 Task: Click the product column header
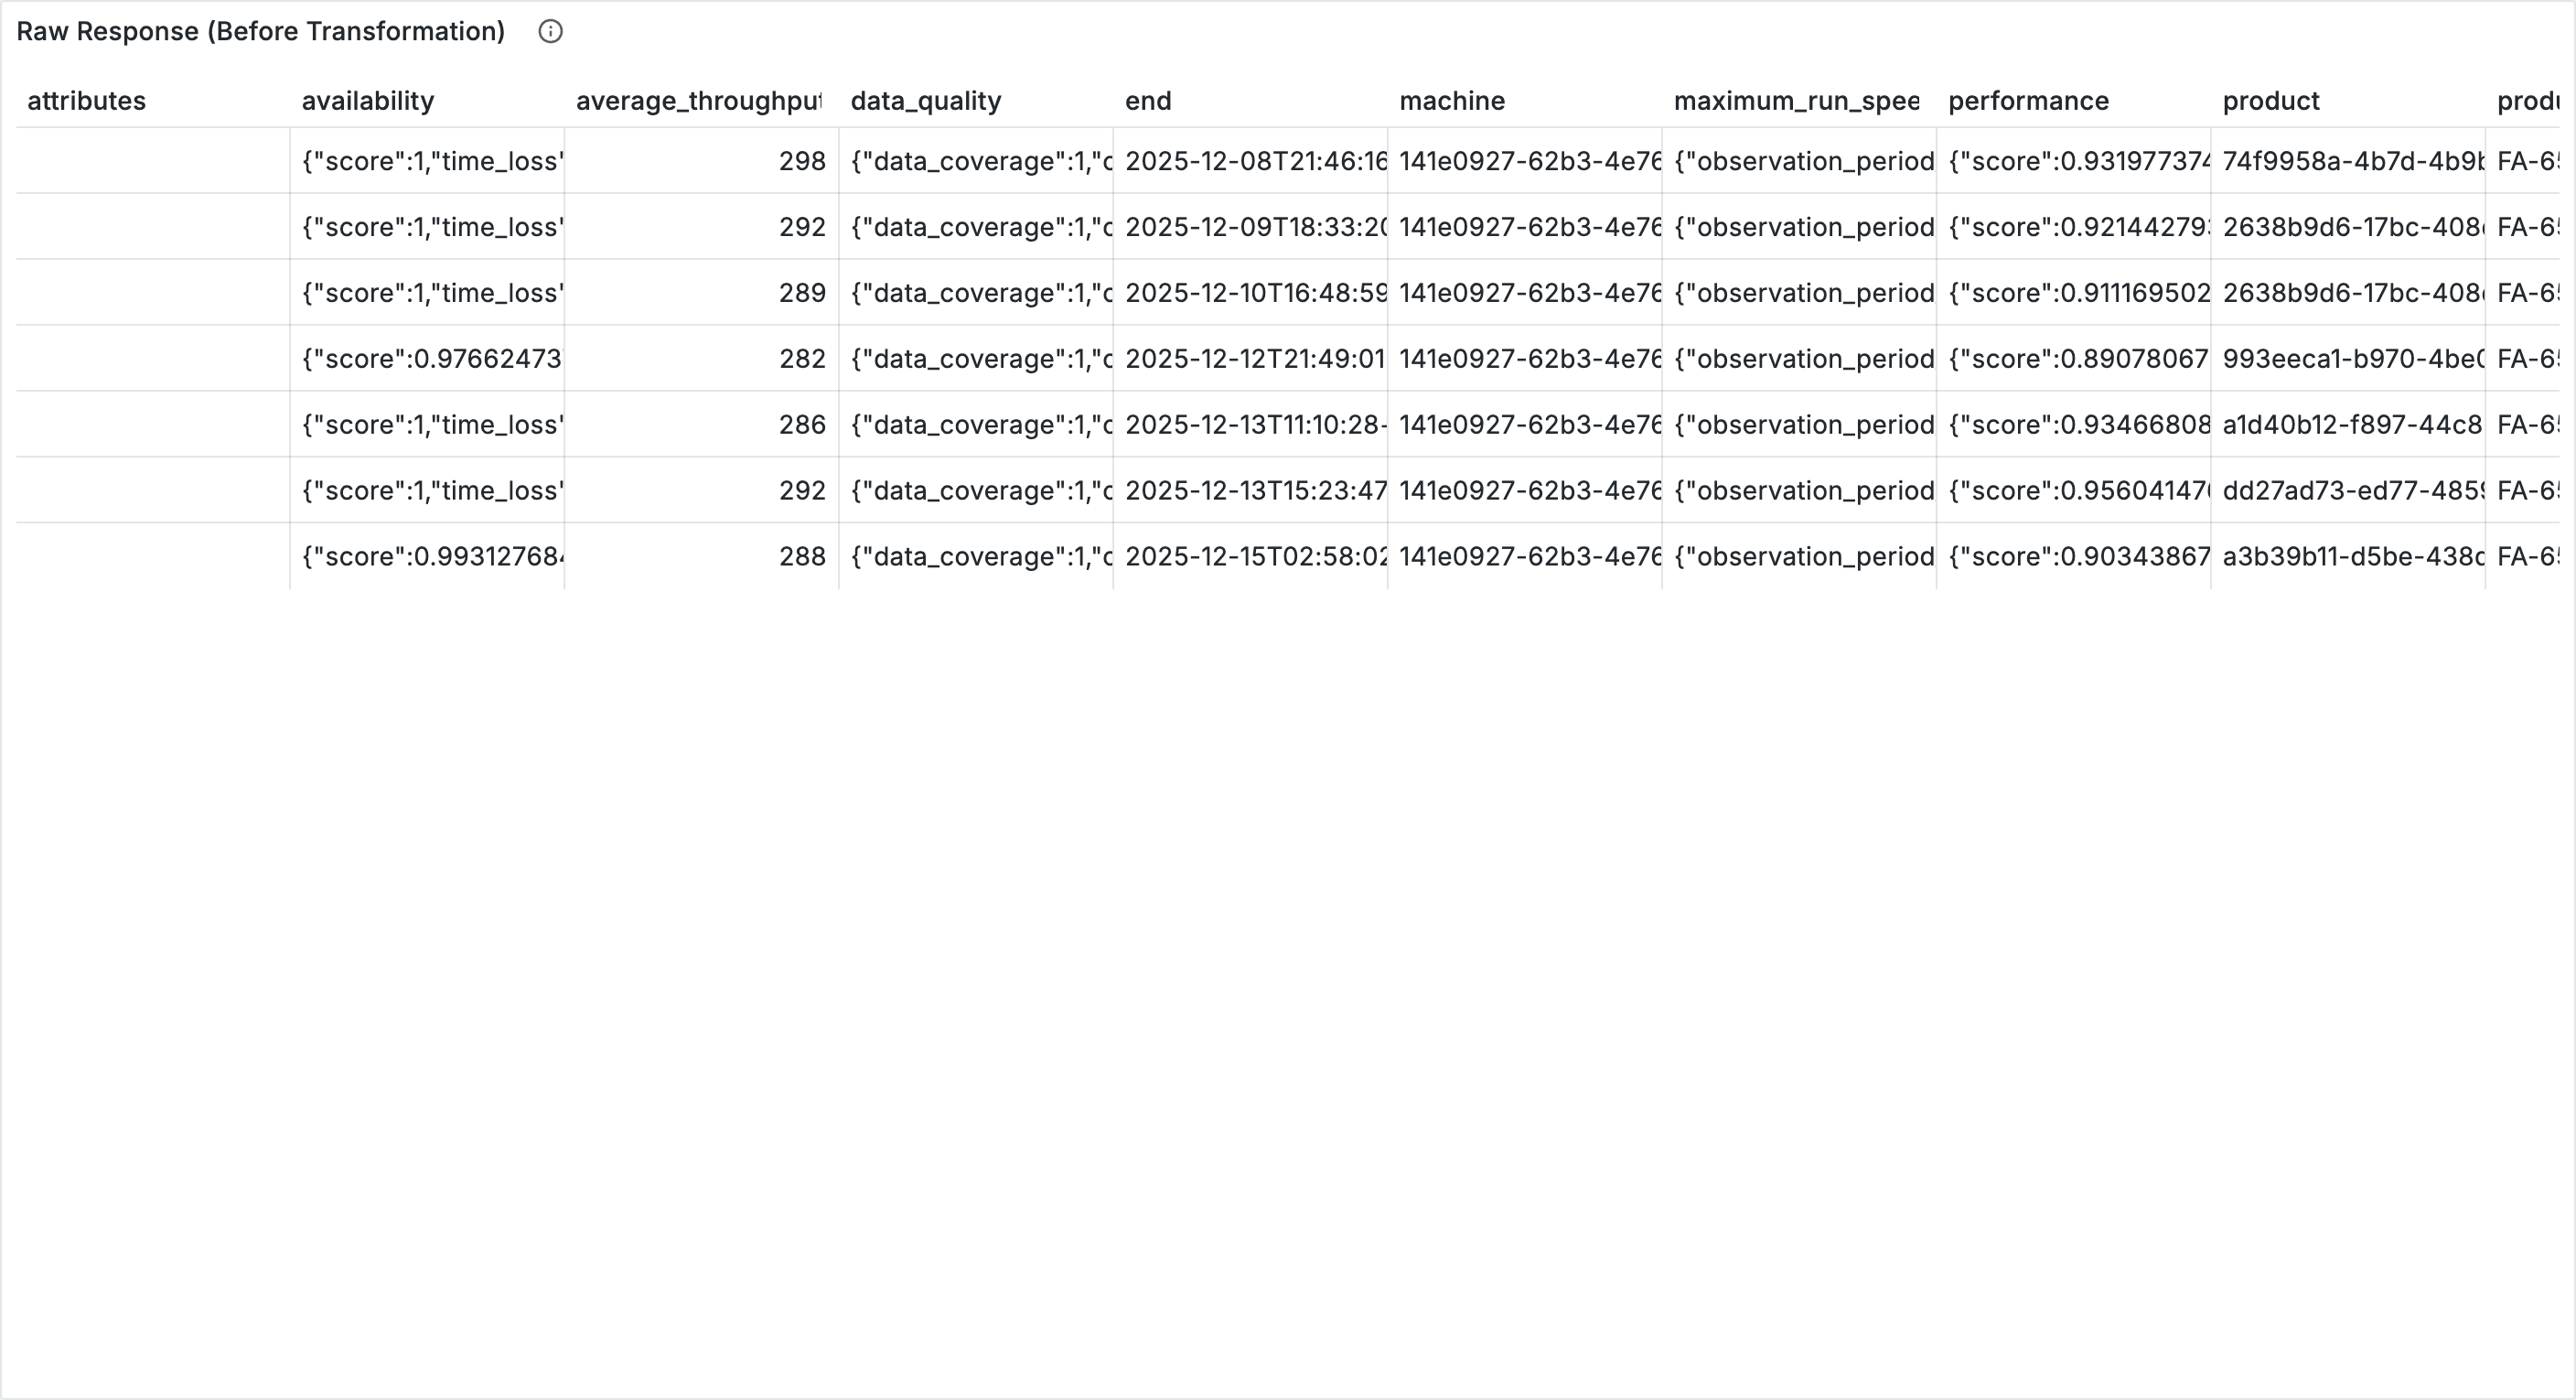[2270, 101]
